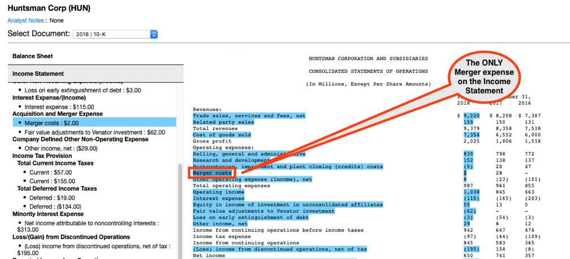Click Related party sales row
The height and width of the screenshot is (259, 570).
pyautogui.click(x=223, y=122)
